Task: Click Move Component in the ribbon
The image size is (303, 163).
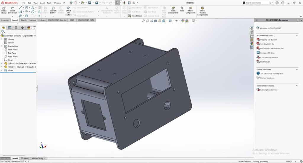Action: (191, 10)
